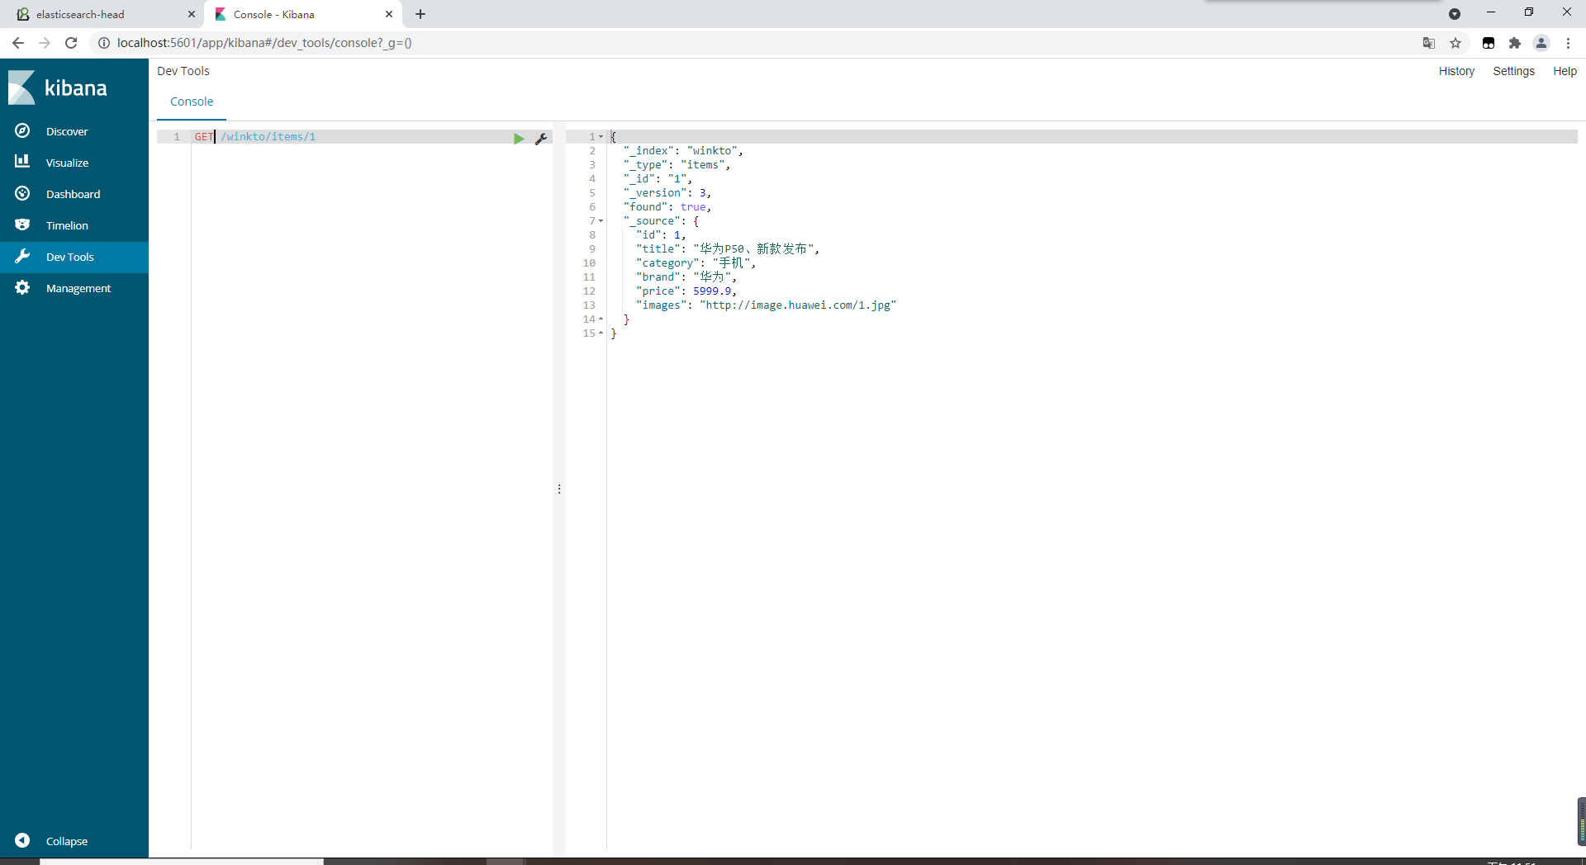Click the images URL value in response

798,305
